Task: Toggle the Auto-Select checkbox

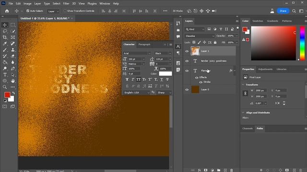Action: click(x=28, y=11)
